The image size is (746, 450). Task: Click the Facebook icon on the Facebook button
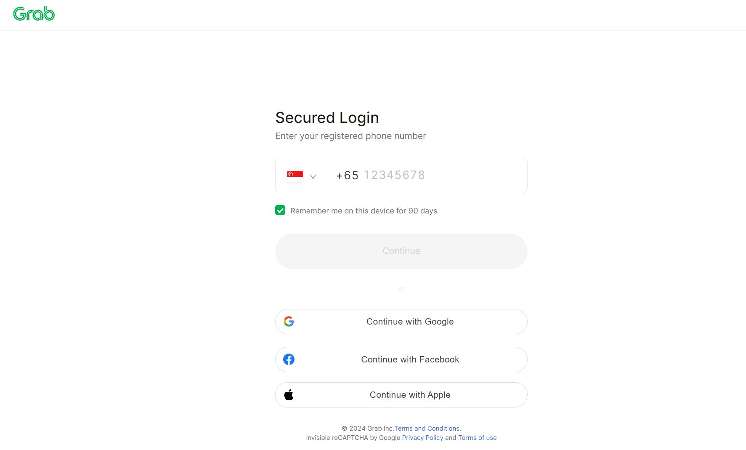289,359
